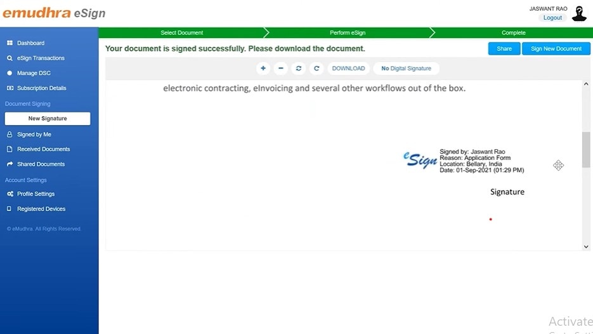The image size is (593, 334).
Task: Go to Manage DSC
Action: [34, 73]
